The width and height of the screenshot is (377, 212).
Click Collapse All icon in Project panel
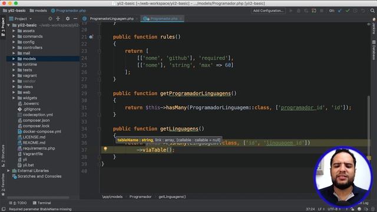click(x=58, y=18)
